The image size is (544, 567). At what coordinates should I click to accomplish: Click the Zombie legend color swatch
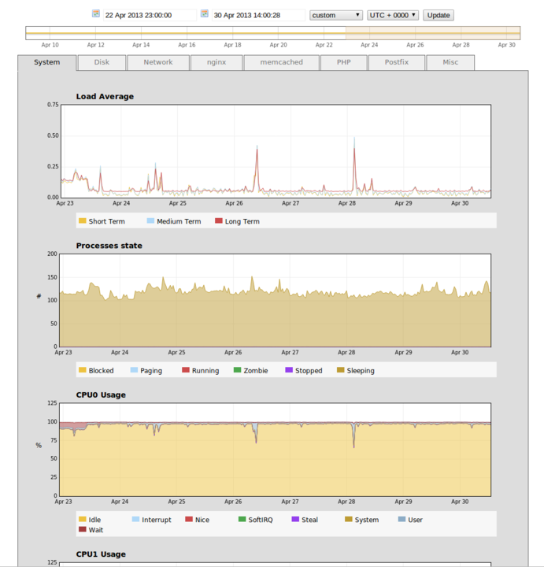[238, 370]
